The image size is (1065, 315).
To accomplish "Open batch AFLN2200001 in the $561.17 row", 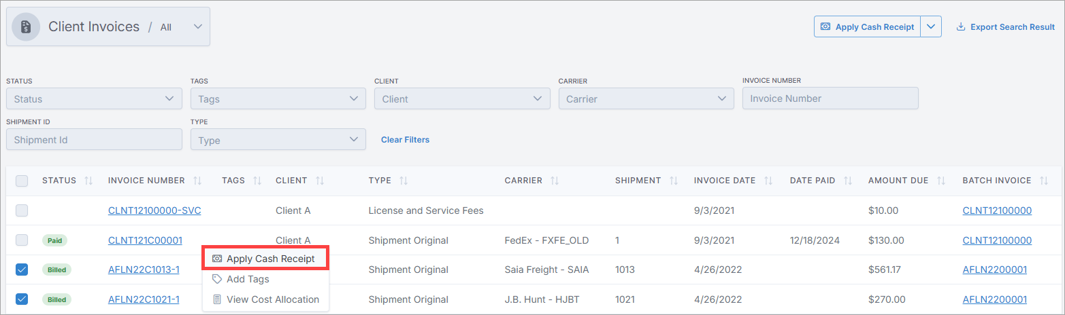I will coord(995,270).
